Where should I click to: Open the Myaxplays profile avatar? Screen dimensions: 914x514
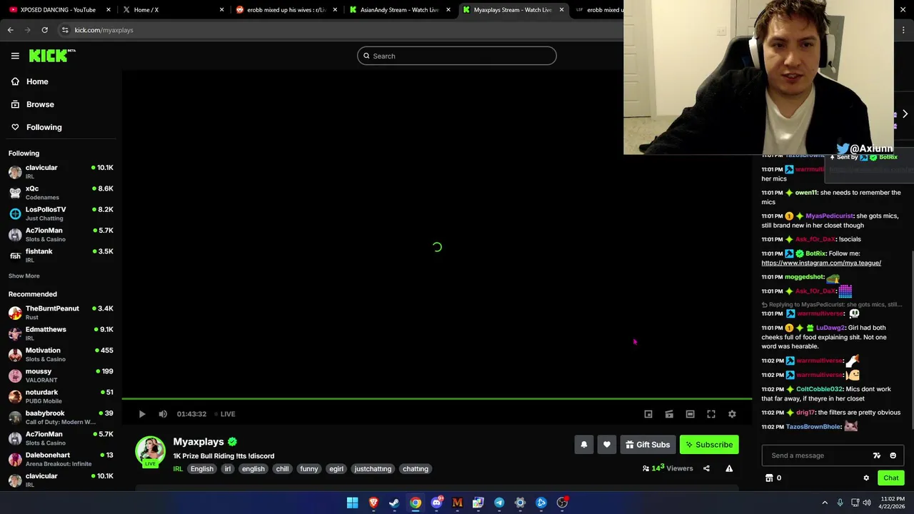point(151,450)
